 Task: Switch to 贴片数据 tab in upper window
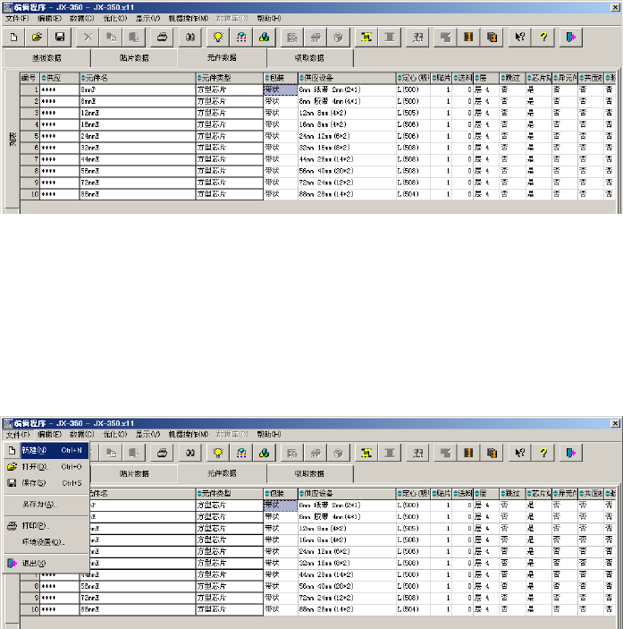pyautogui.click(x=134, y=58)
